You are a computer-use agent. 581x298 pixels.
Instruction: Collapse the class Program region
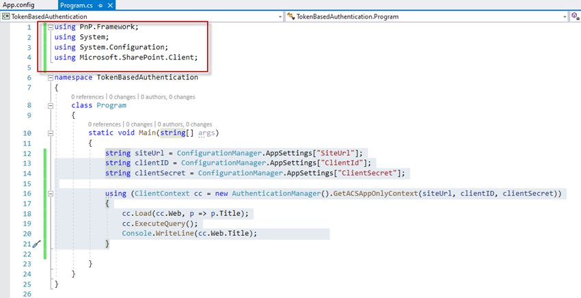pyautogui.click(x=51, y=106)
